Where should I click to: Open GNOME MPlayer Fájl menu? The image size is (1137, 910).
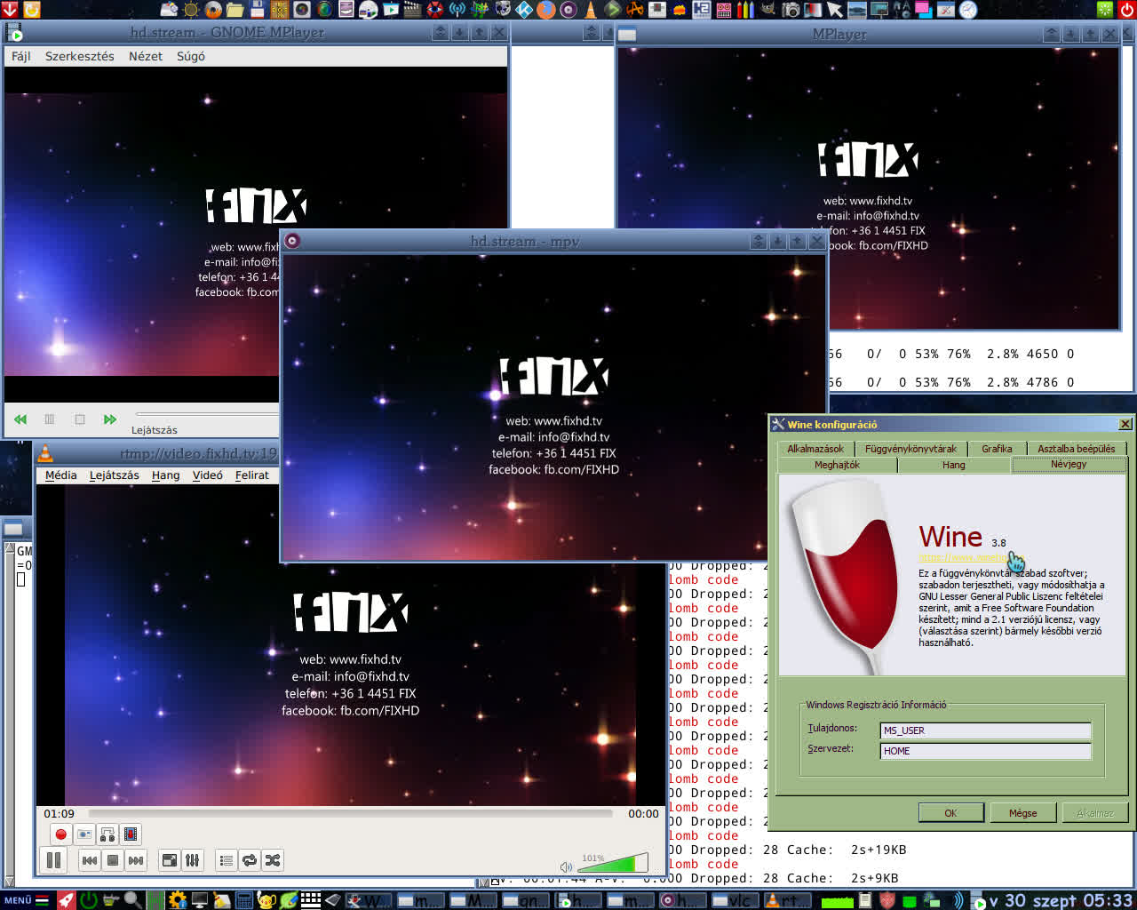tap(20, 56)
